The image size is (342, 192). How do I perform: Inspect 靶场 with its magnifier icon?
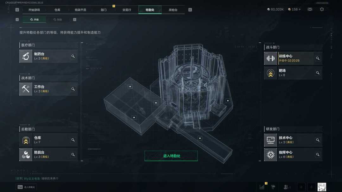tap(318, 73)
